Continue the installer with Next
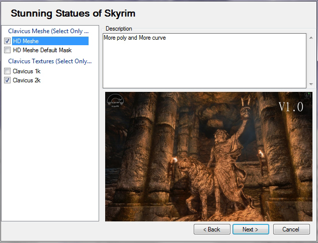 click(x=251, y=229)
